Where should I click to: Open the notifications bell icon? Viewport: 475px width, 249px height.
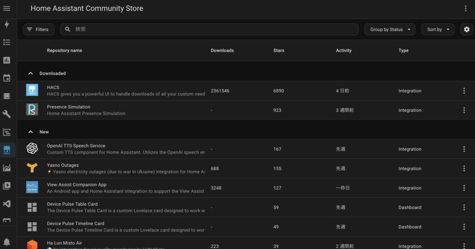point(6,242)
